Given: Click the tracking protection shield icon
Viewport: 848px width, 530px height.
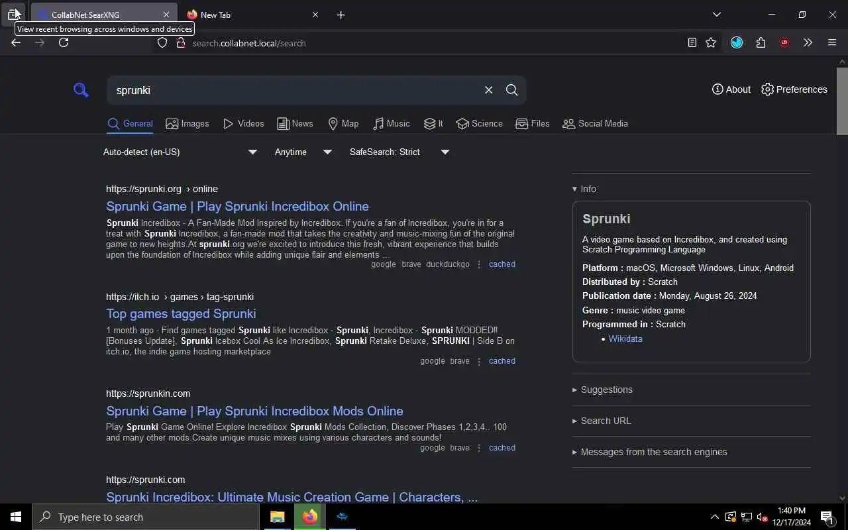Looking at the screenshot, I should coord(162,42).
